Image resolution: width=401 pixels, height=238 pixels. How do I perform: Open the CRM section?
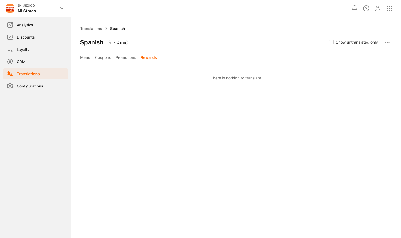pos(36,62)
